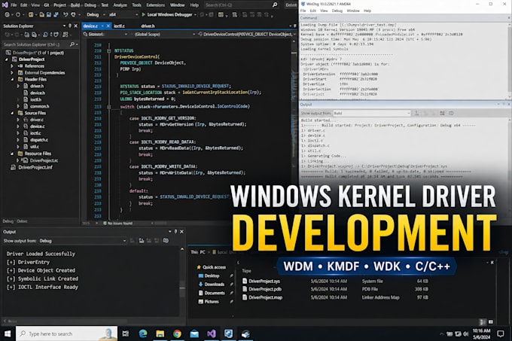Open Show output from Build dropdown
The height and width of the screenshot is (341, 512).
click(x=372, y=113)
